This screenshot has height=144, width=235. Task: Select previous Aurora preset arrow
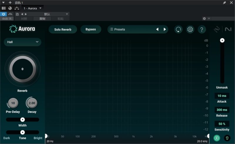(157, 29)
